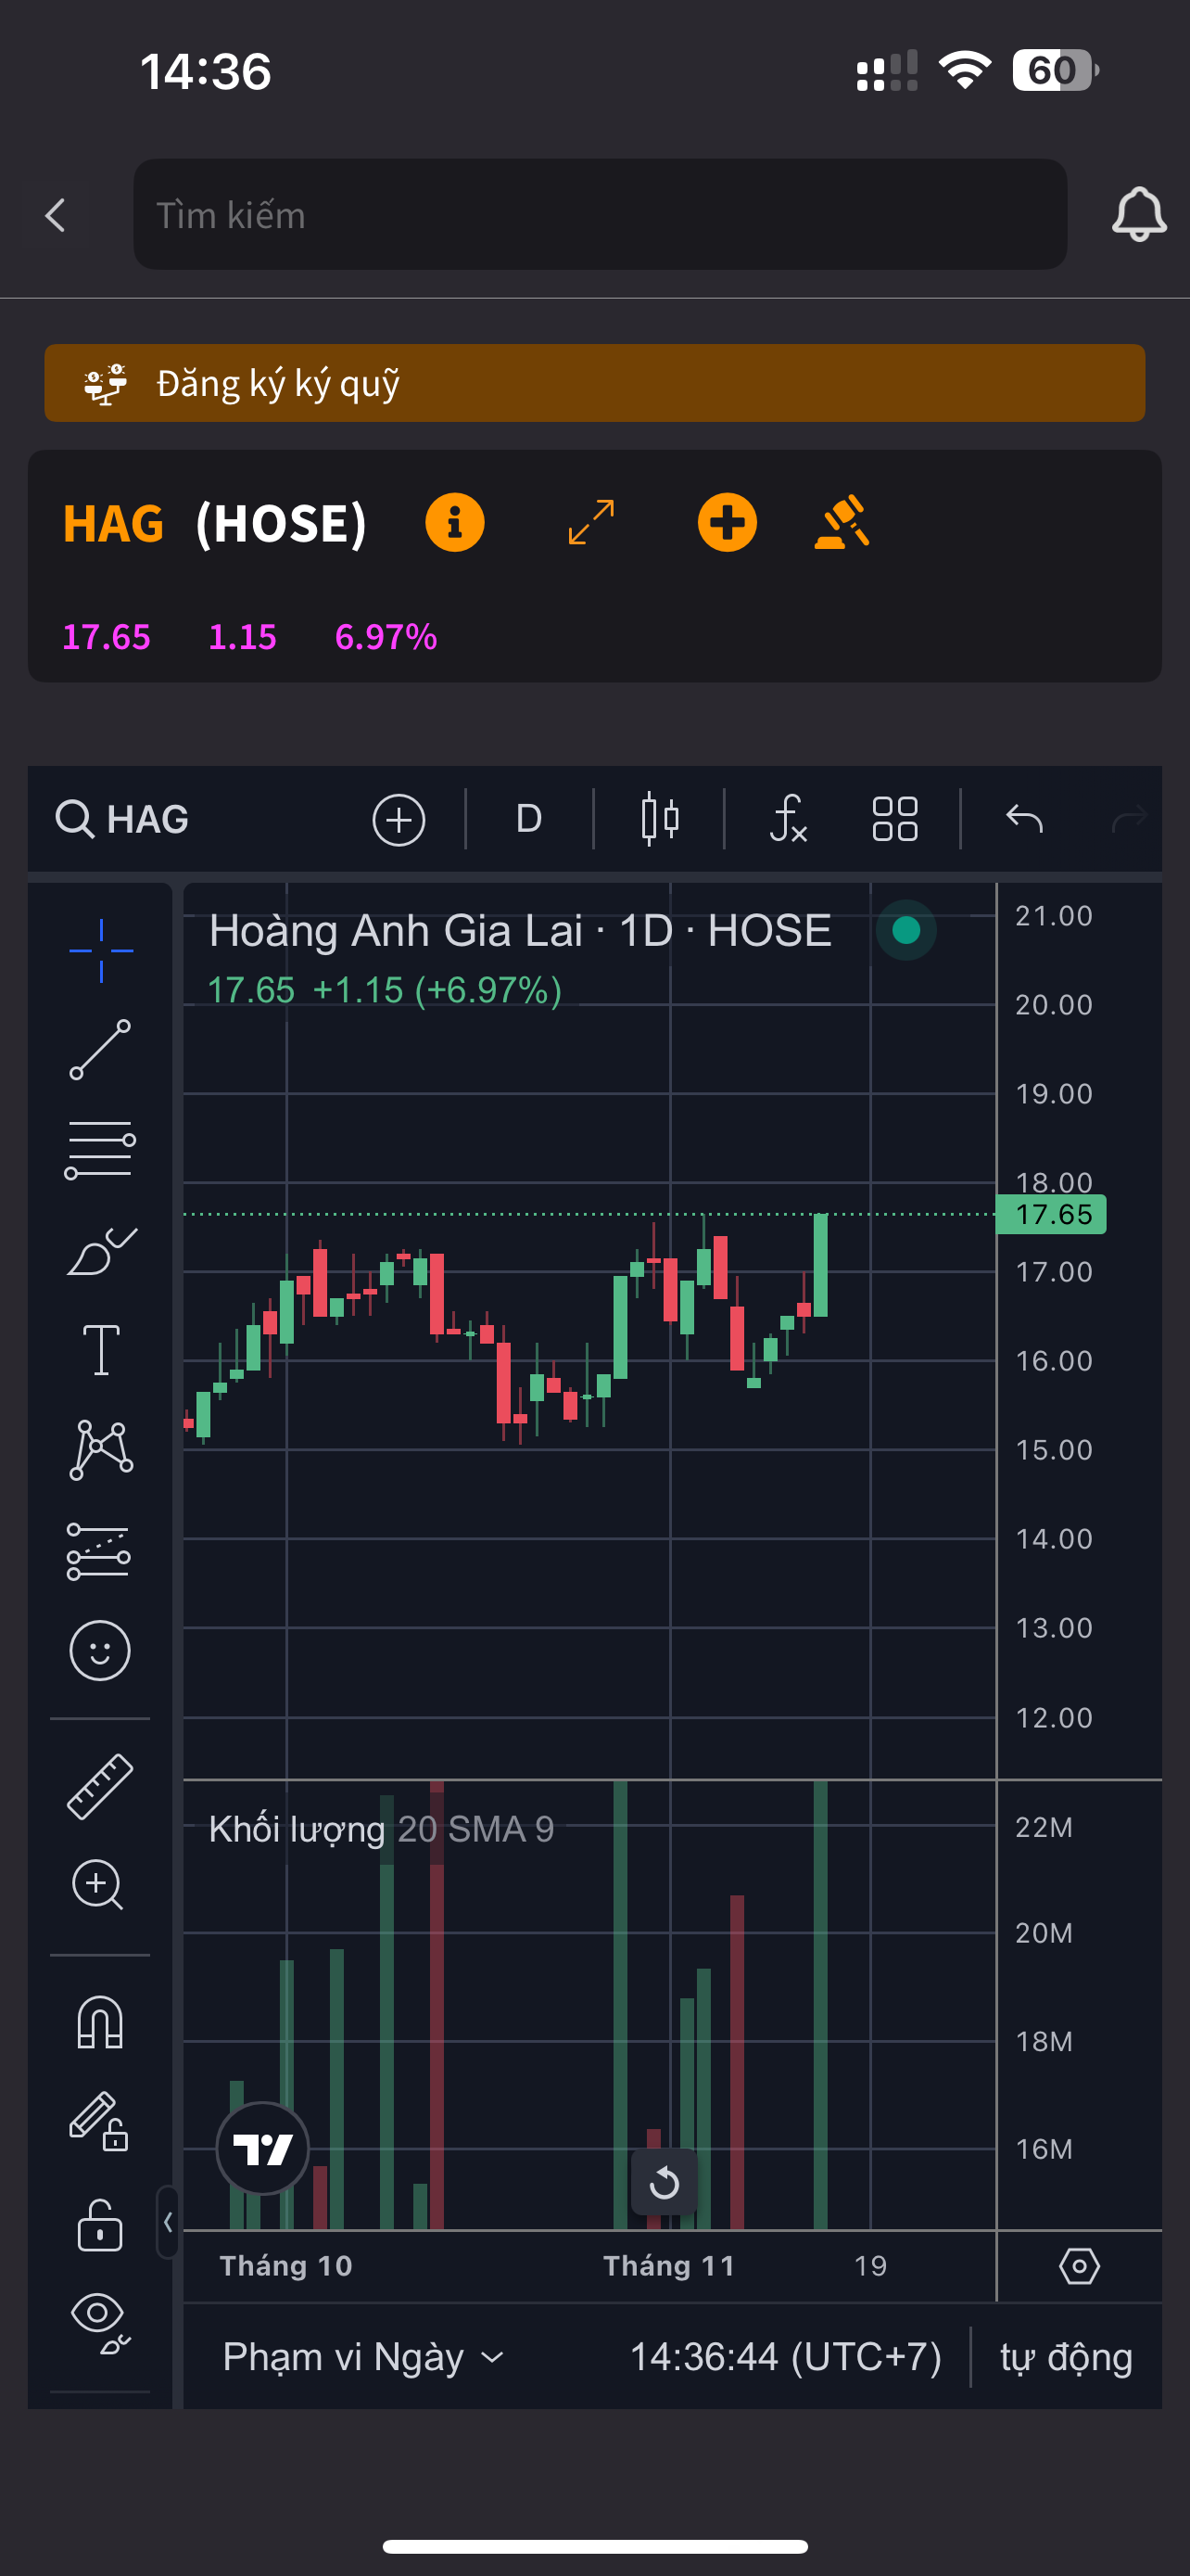Open the candlestick chart style menu
This screenshot has height=2576, width=1190.
click(x=660, y=819)
